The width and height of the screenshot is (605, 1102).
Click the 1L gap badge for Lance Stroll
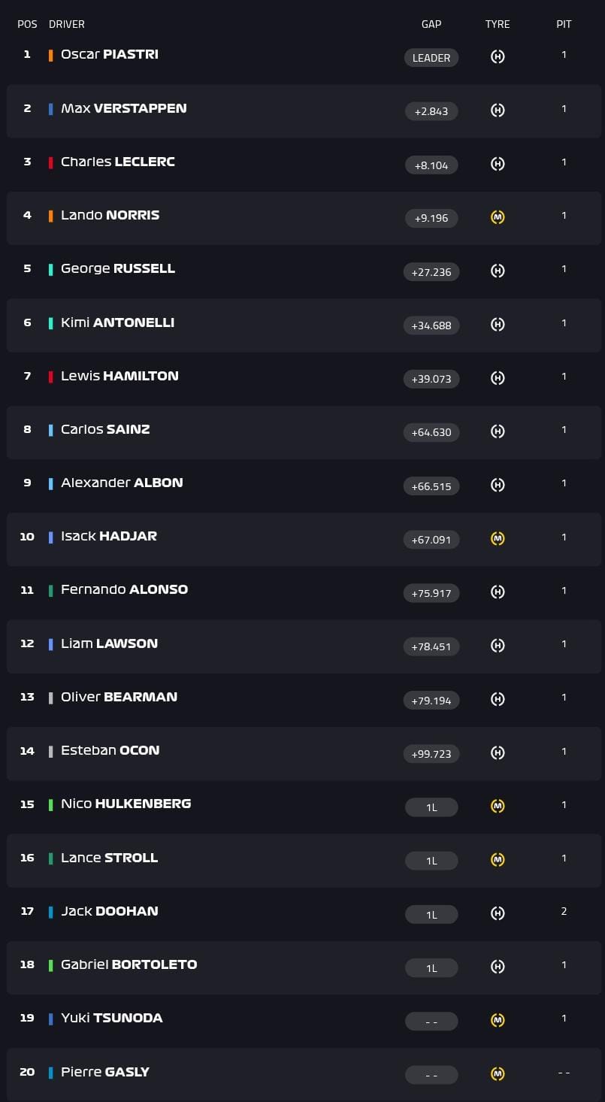pos(431,861)
